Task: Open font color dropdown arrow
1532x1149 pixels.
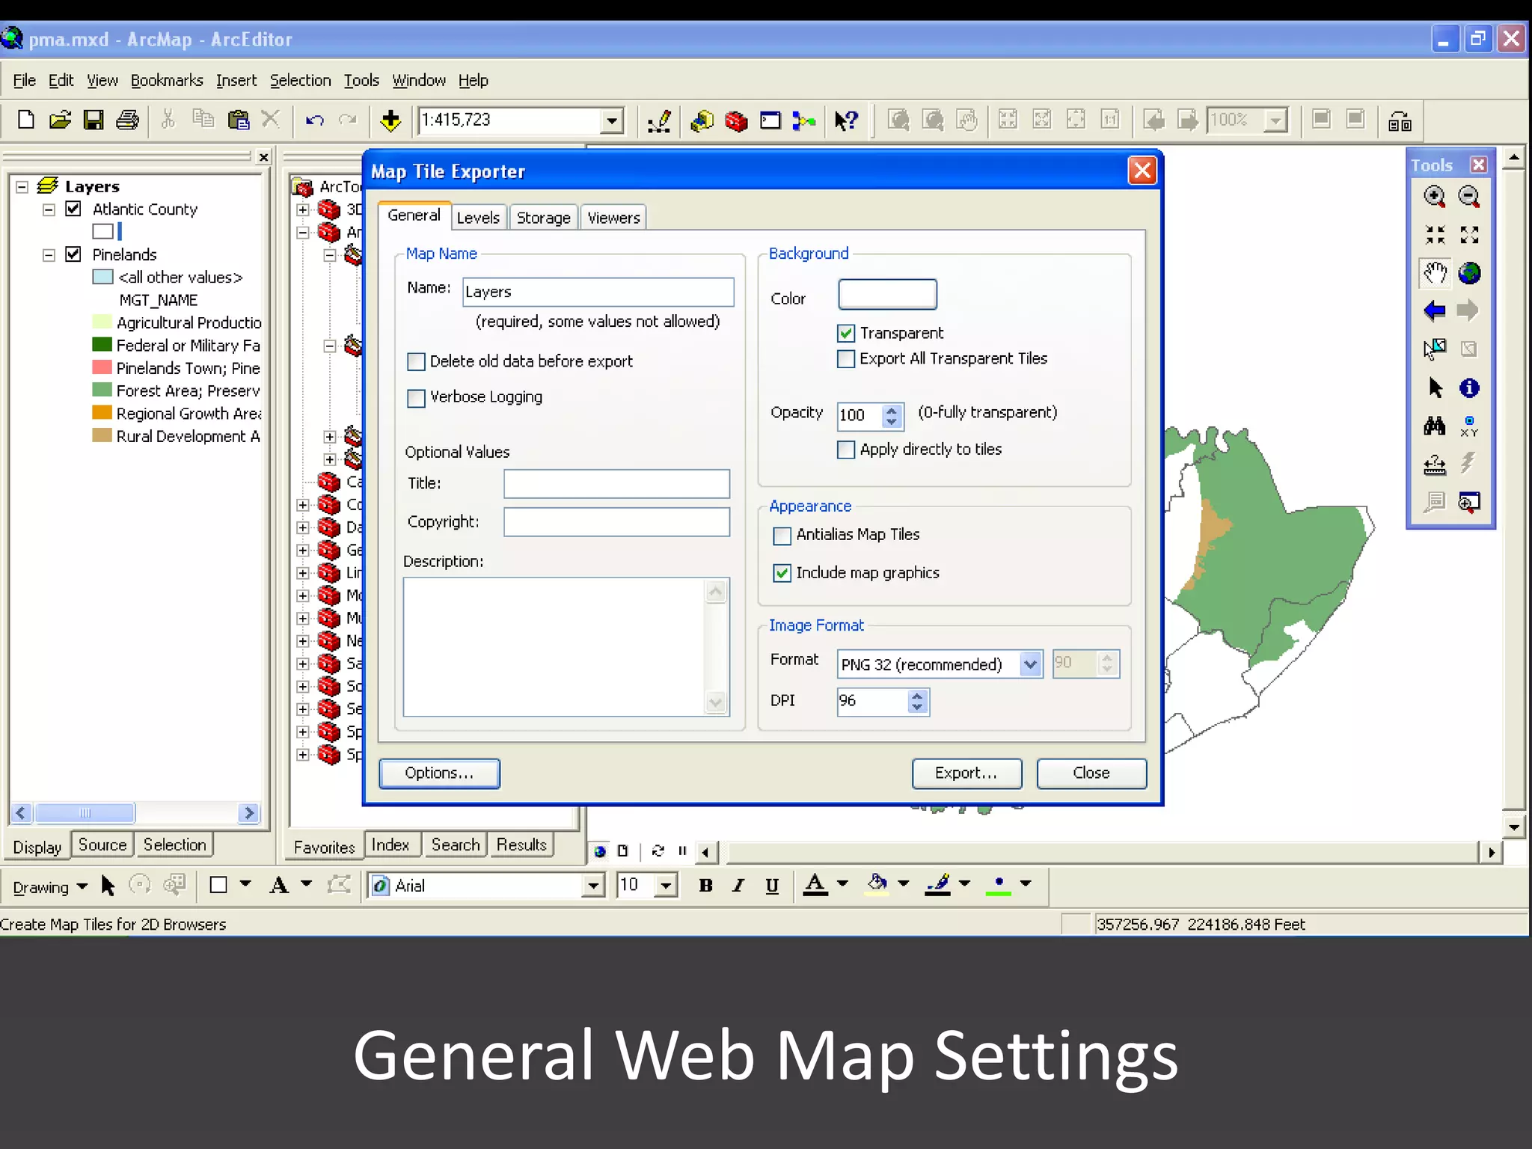Action: tap(843, 883)
